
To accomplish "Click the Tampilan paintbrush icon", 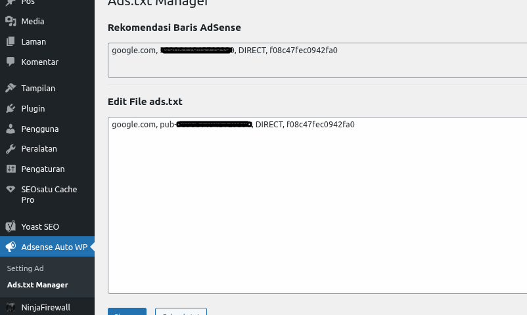I will coord(11,88).
